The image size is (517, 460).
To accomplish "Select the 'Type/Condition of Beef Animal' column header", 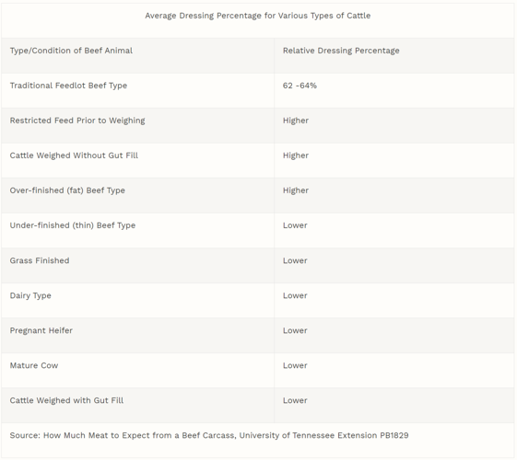I will click(71, 51).
